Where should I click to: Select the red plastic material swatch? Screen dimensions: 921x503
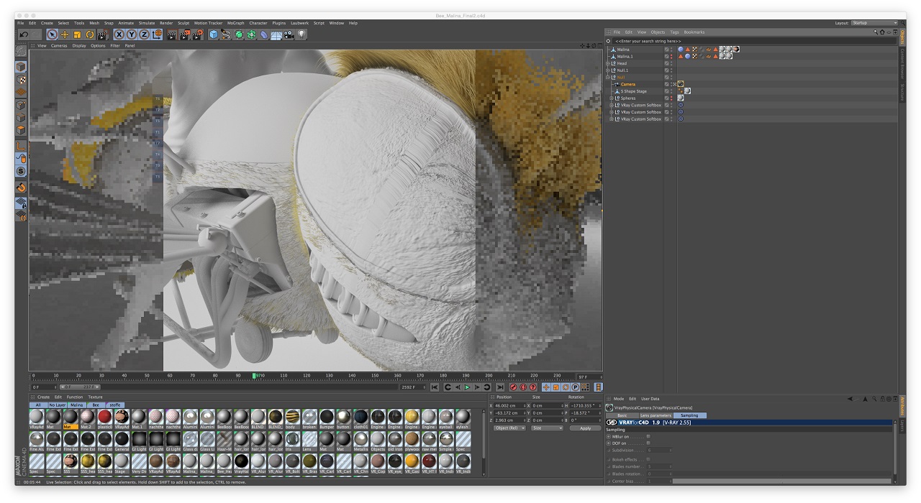pyautogui.click(x=104, y=417)
